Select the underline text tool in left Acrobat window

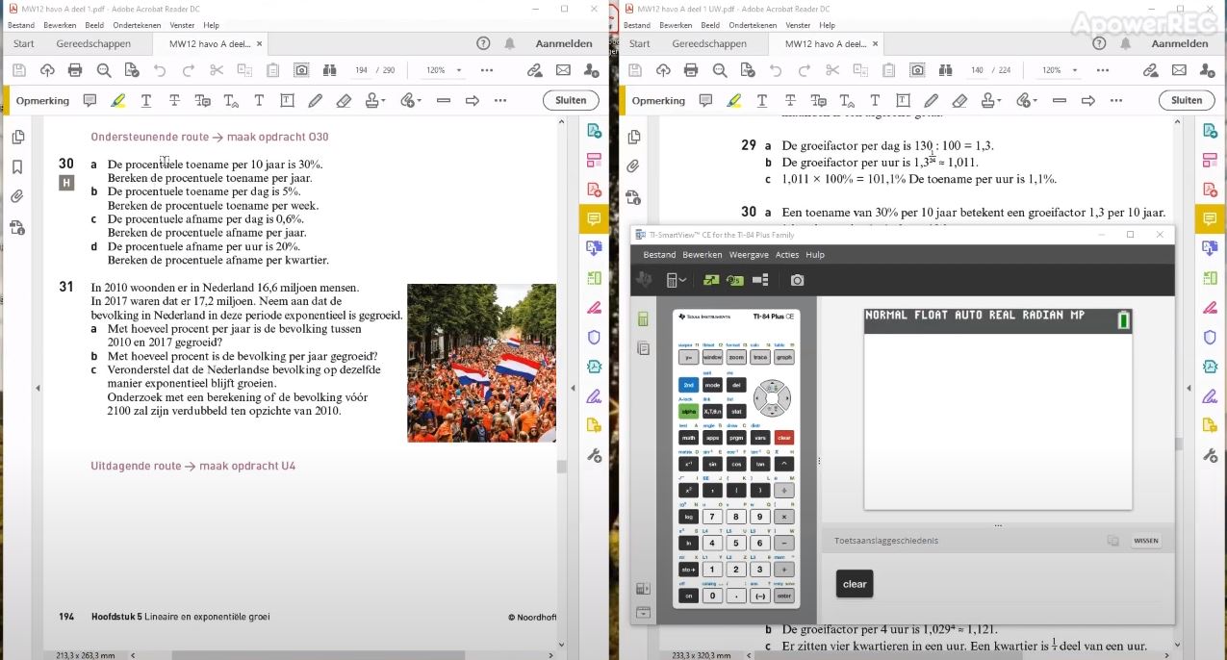146,100
